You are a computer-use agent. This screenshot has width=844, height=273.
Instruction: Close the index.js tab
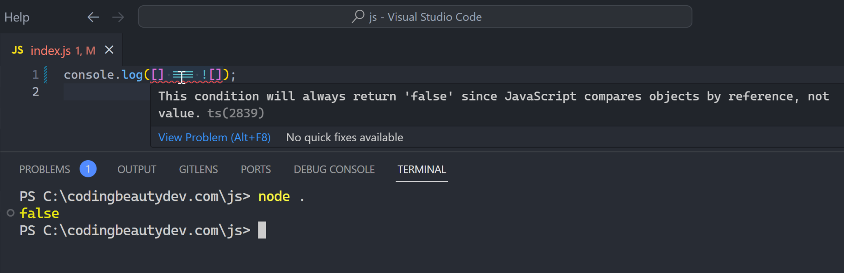pos(109,50)
